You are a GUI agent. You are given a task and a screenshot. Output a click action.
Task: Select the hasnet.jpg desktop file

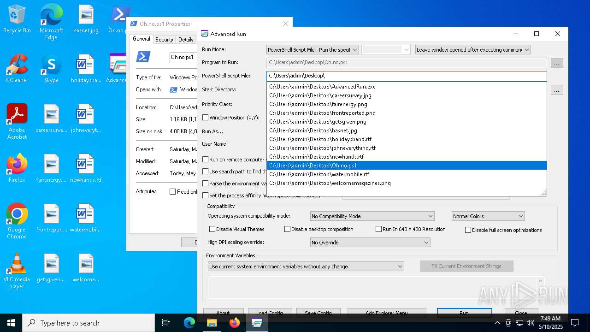click(86, 19)
